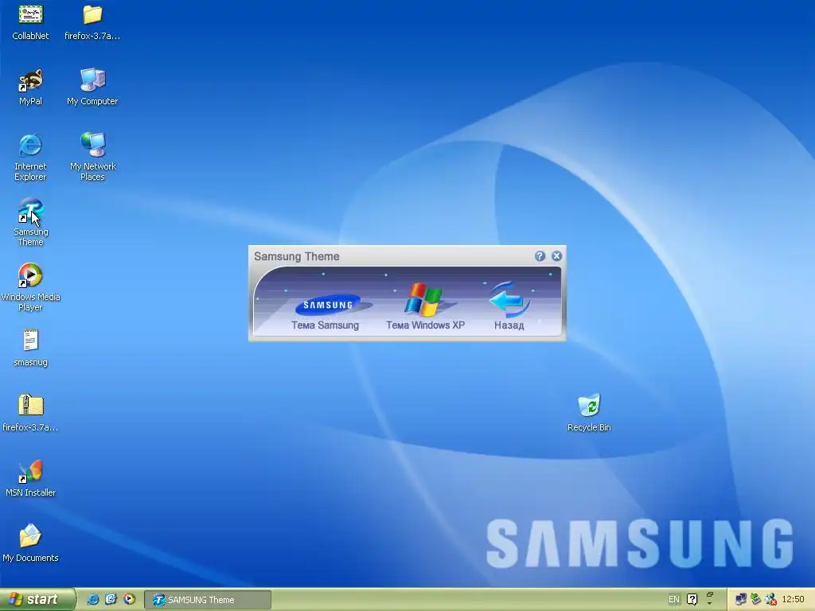Close the Samsung Theme dialog
Viewport: 815px width, 611px height.
click(x=556, y=256)
